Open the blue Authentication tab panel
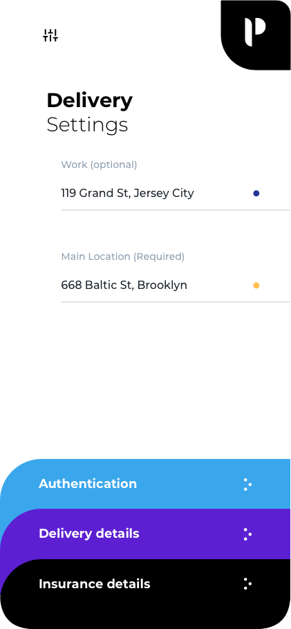Screen dimensions: 291x629 145,484
